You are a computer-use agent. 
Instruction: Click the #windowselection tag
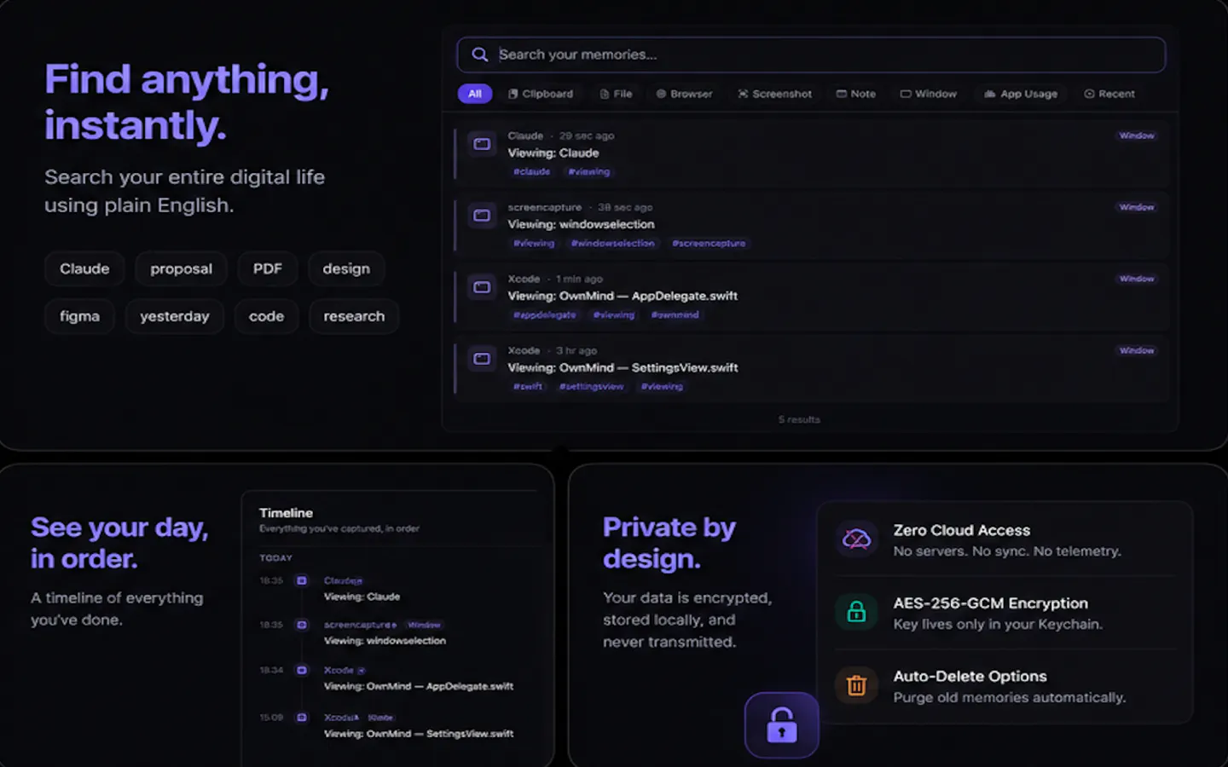[612, 243]
